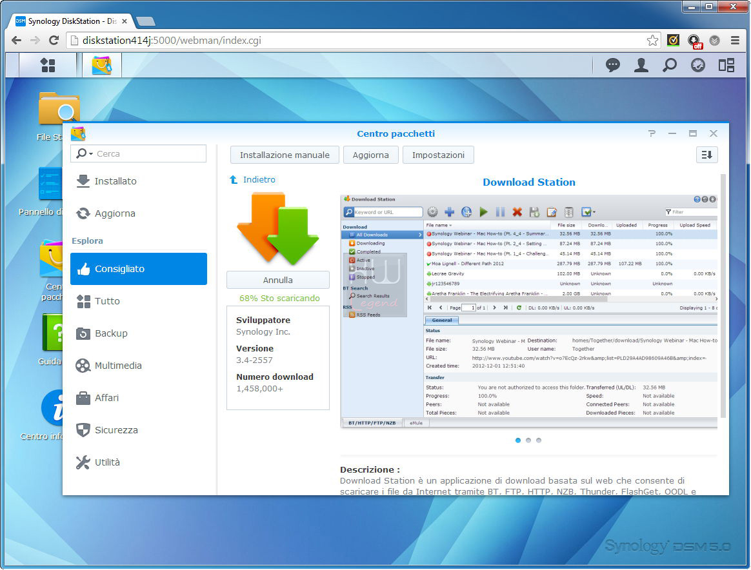Click the Synology Inc. developer text
Screen dimensions: 751x570
pos(263,331)
